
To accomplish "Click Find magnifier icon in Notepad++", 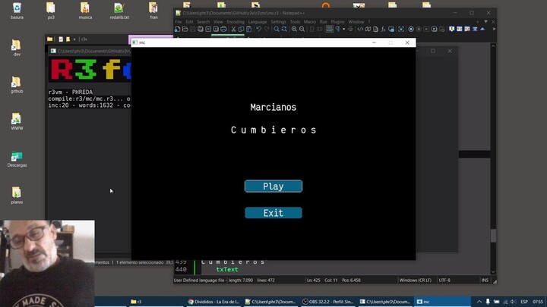I will click(277, 30).
